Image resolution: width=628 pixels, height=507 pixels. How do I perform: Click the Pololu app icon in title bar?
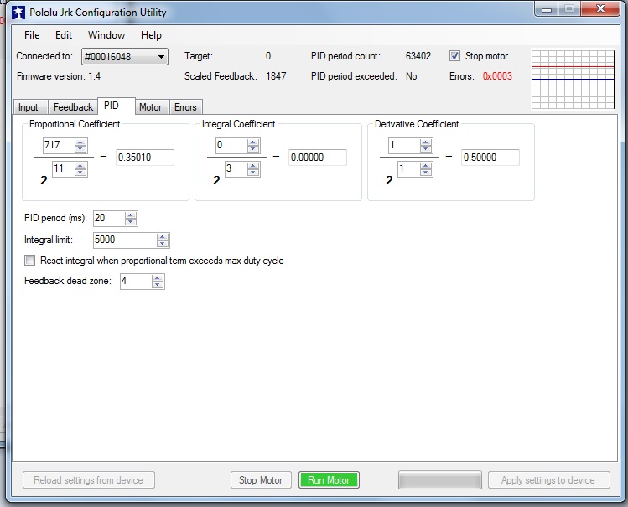(18, 13)
